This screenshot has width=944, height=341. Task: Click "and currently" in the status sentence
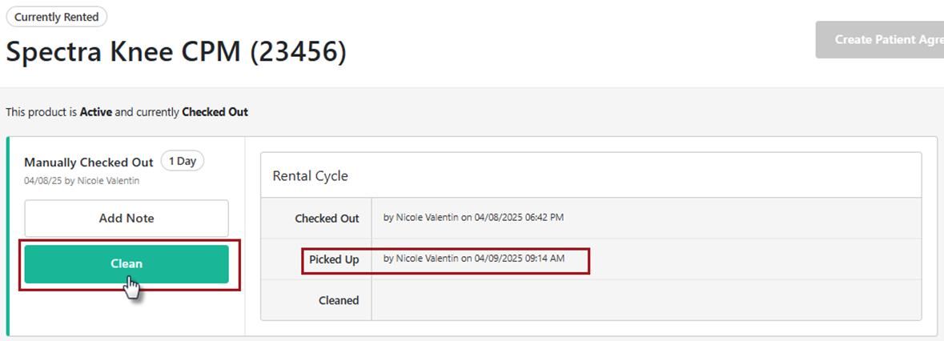(147, 112)
